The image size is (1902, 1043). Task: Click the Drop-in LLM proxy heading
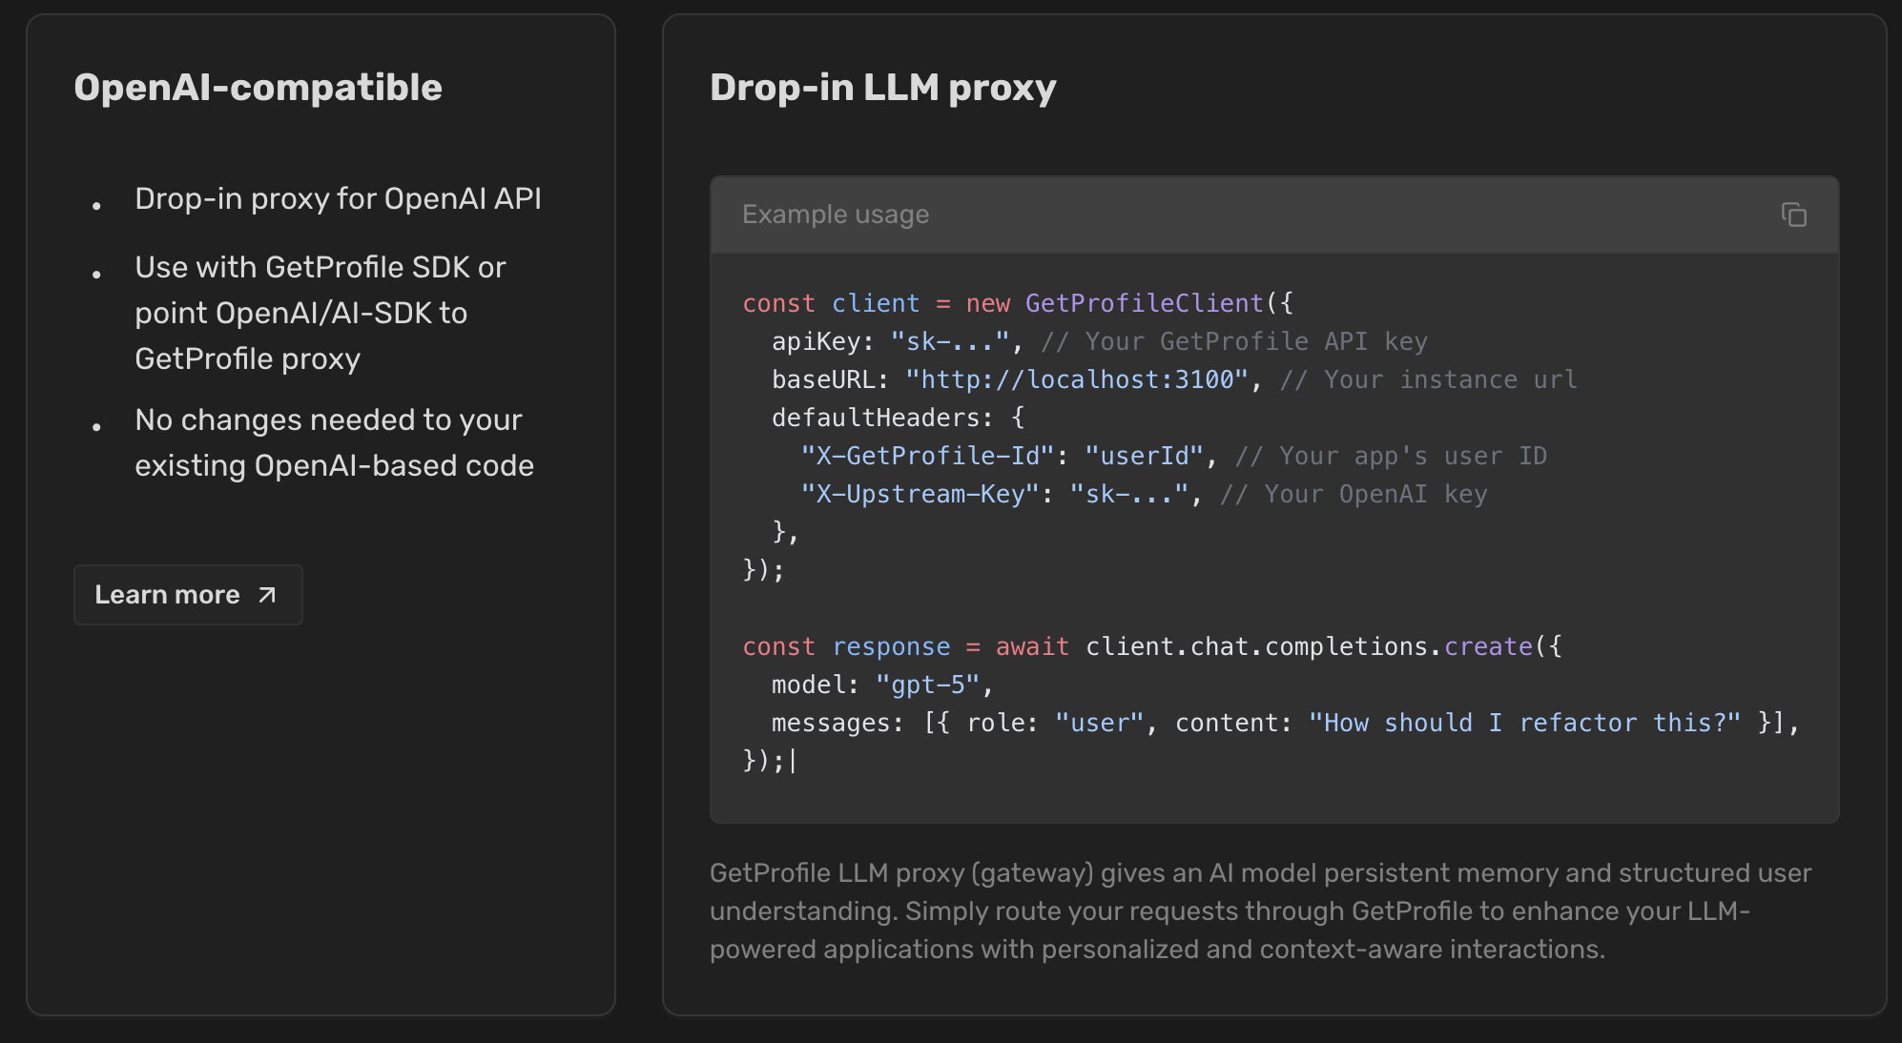tap(882, 88)
